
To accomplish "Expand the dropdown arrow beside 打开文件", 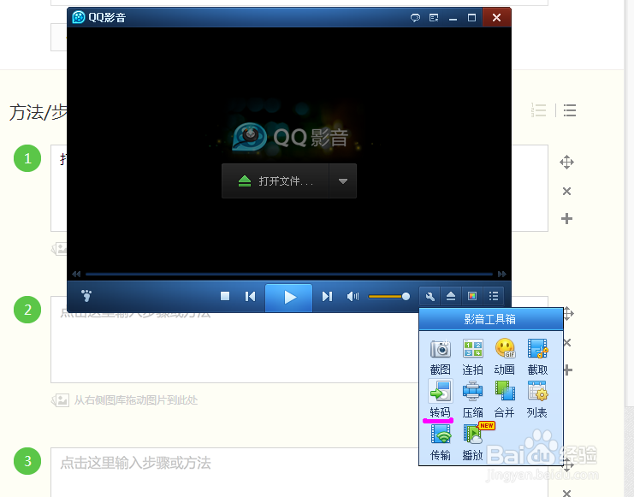I will click(x=343, y=180).
